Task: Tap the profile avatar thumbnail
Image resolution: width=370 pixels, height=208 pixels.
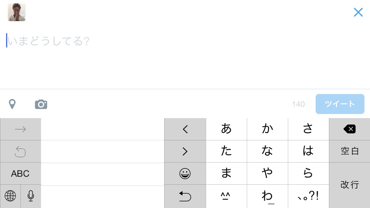Action: [x=16, y=12]
